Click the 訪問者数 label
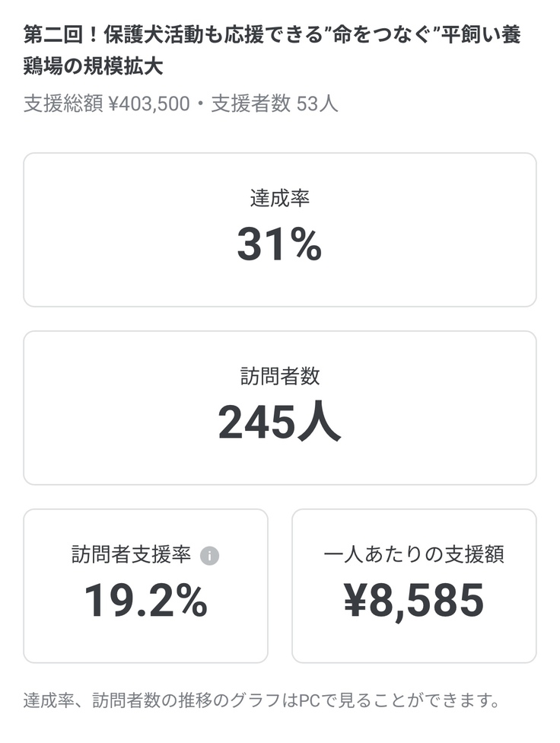The image size is (560, 743). coord(279,376)
